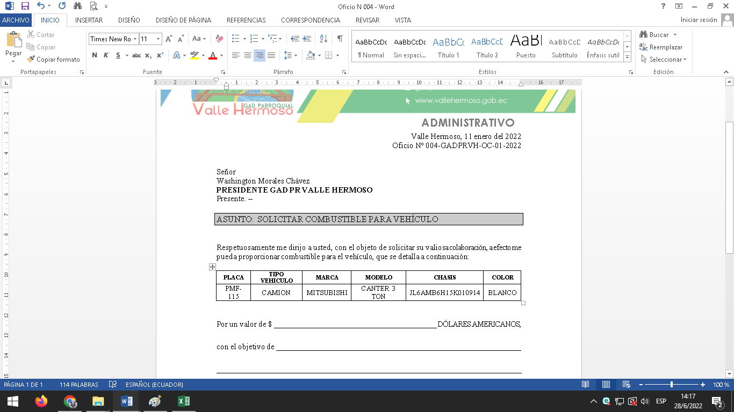Toggle paragraph marks with the pilcrow icon
The width and height of the screenshot is (734, 412).
point(340,39)
